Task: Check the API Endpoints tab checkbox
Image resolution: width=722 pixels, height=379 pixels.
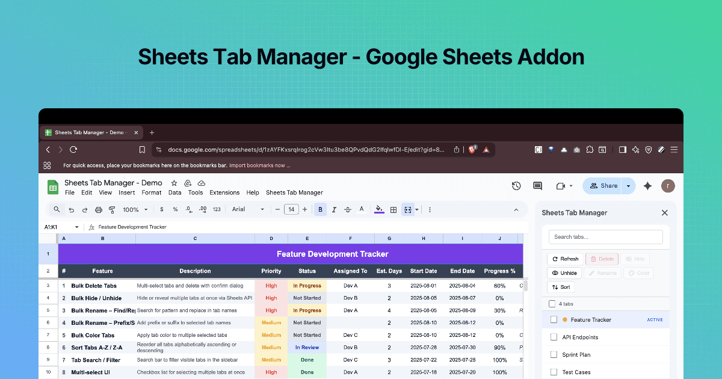Action: click(x=554, y=337)
